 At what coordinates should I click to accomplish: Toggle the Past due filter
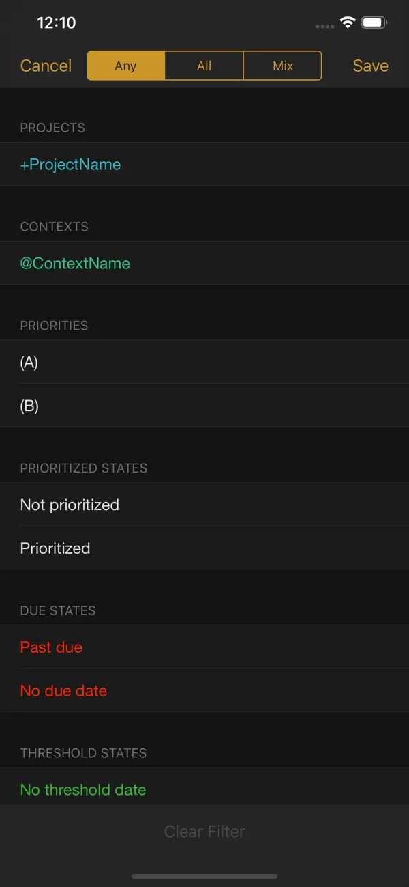51,647
